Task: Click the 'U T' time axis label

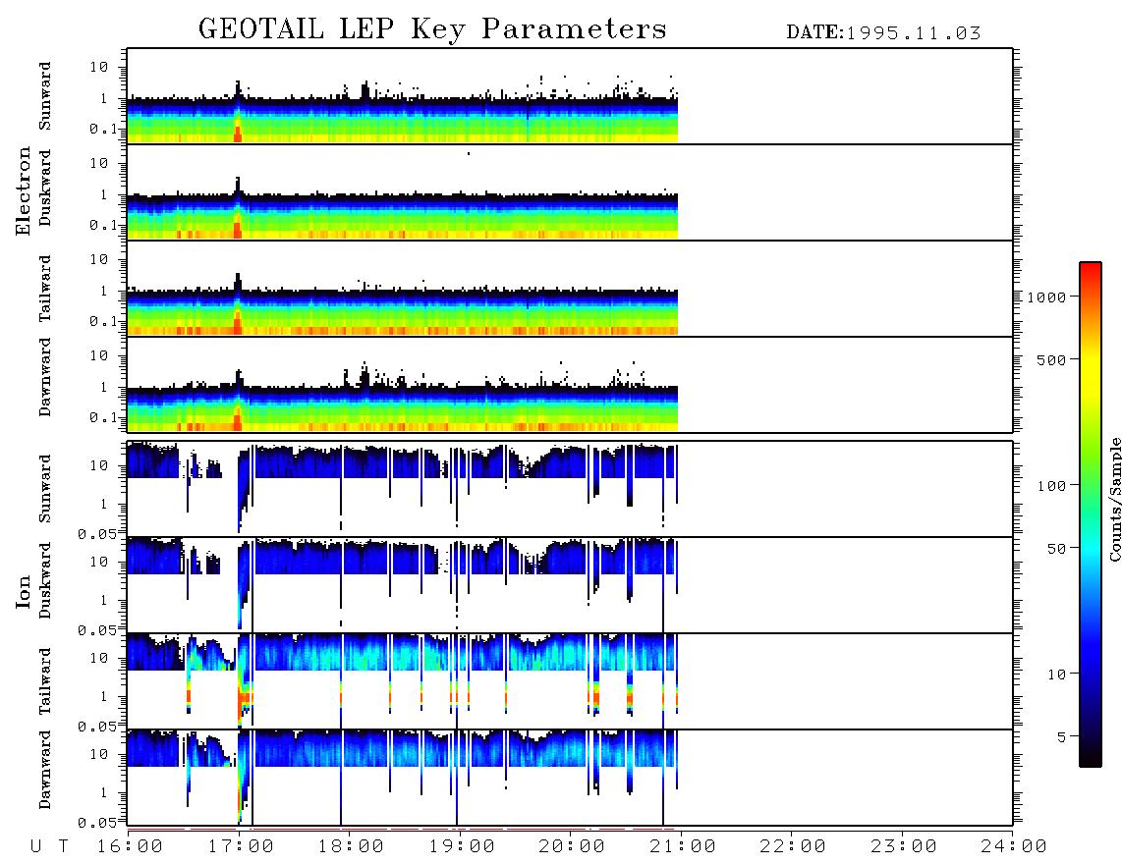Action: click(x=49, y=847)
